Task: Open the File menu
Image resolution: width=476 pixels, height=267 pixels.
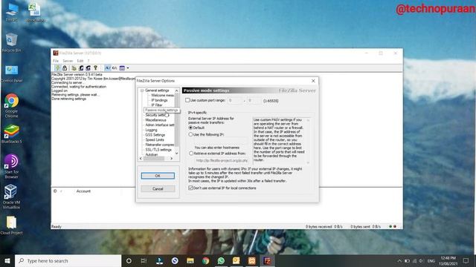Action: coord(56,61)
